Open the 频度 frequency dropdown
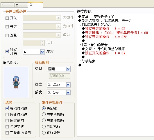Viewport: 154px width, 140px height. click(68, 92)
